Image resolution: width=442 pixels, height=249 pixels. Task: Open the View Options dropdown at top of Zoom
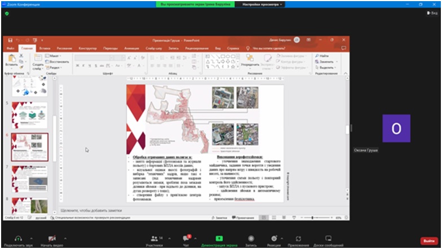[260, 5]
